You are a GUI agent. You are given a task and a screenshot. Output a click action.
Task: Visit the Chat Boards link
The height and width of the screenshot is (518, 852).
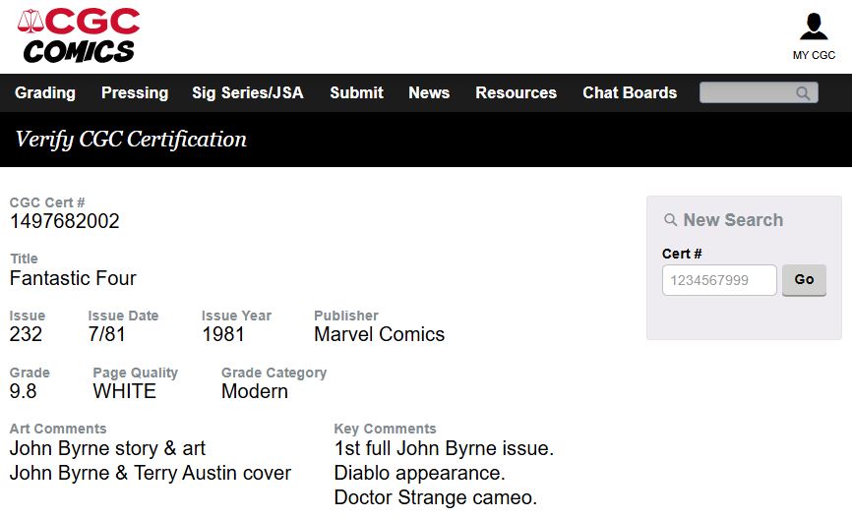click(x=630, y=92)
